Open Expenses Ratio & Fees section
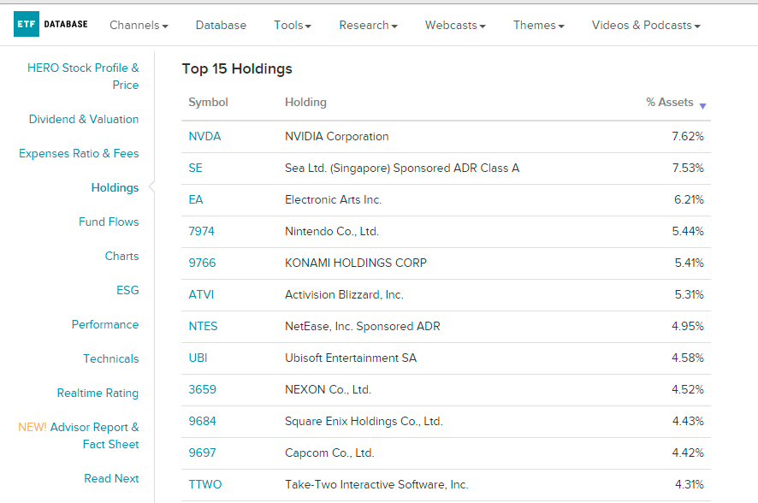 pos(79,154)
